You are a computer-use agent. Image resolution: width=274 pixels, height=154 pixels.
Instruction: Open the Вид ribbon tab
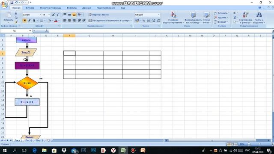point(123,8)
